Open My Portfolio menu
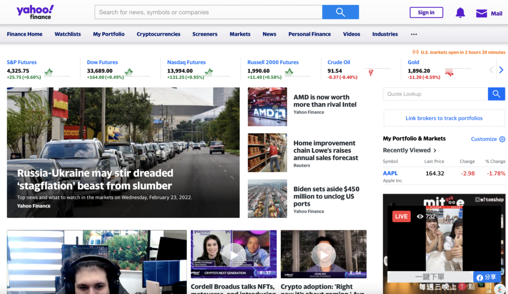Viewport: 508px width, 294px height. pos(109,34)
